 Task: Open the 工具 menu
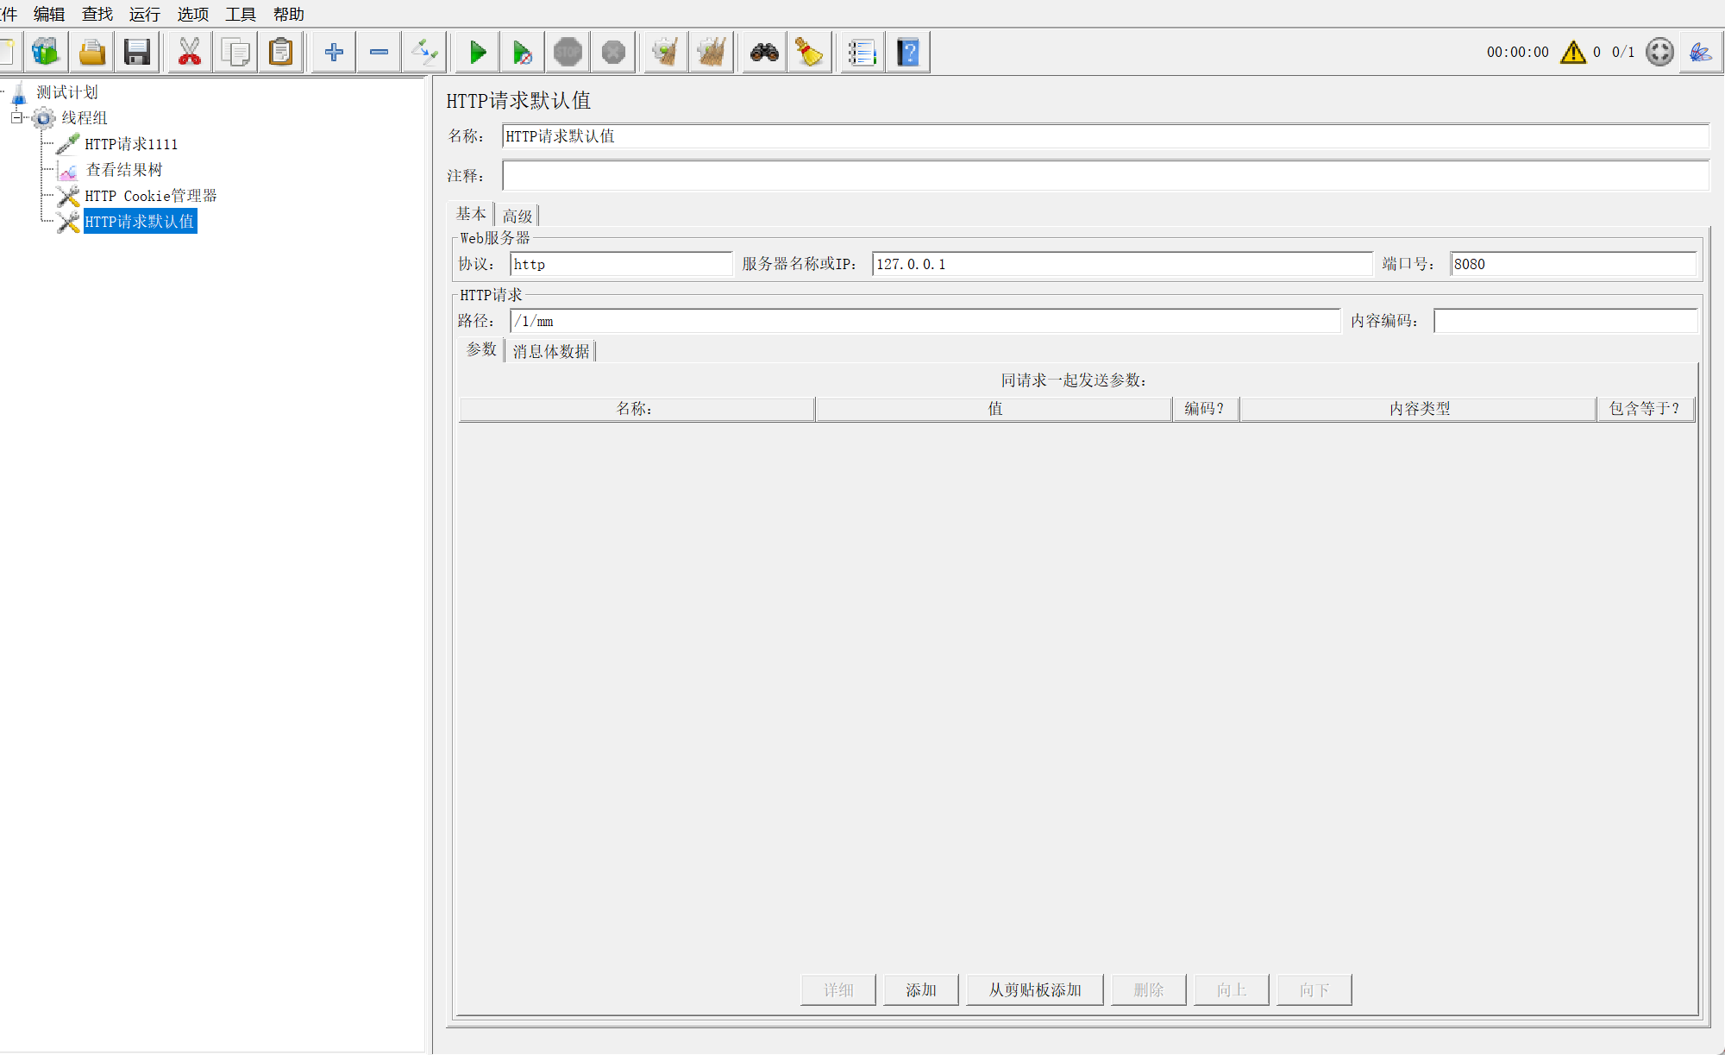point(241,14)
